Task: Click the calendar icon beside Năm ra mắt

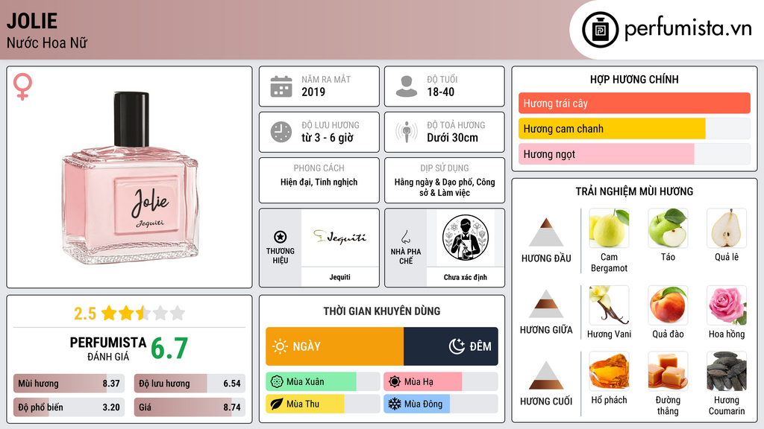Action: [281, 86]
